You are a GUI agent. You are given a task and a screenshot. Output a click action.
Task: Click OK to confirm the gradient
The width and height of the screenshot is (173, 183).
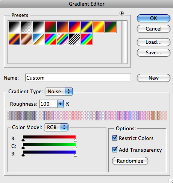(153, 18)
